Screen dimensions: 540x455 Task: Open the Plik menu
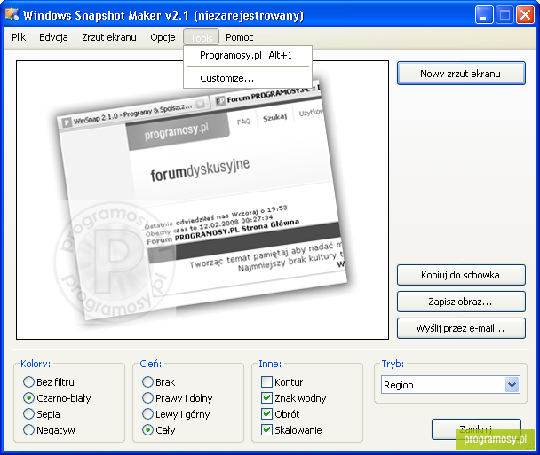tap(19, 37)
